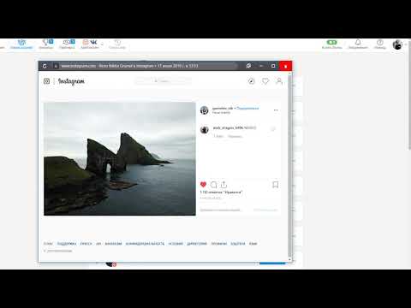Screen dimensions: 411x308
Task: Click the share post arrow icon
Action: click(223, 184)
